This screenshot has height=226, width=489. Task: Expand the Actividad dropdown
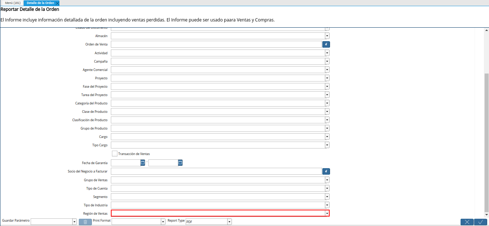[327, 53]
